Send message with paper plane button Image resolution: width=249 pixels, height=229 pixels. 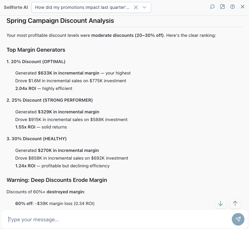click(238, 219)
